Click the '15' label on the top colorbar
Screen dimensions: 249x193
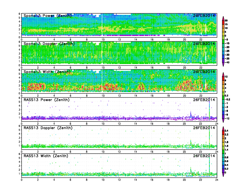(226, 24)
